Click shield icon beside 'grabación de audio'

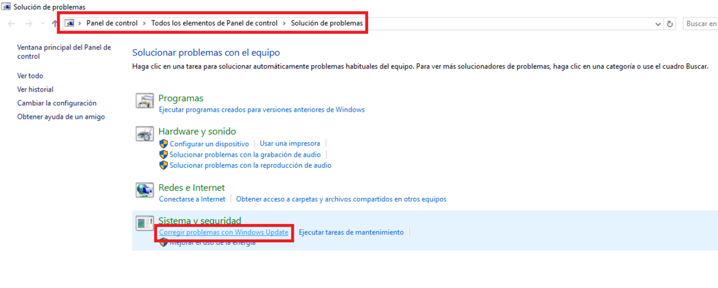point(163,155)
